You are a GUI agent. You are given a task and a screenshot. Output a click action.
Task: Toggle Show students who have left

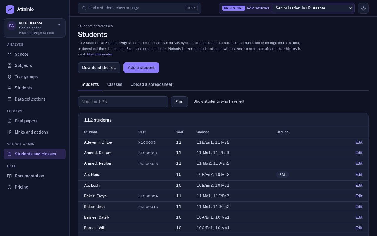[219, 101]
